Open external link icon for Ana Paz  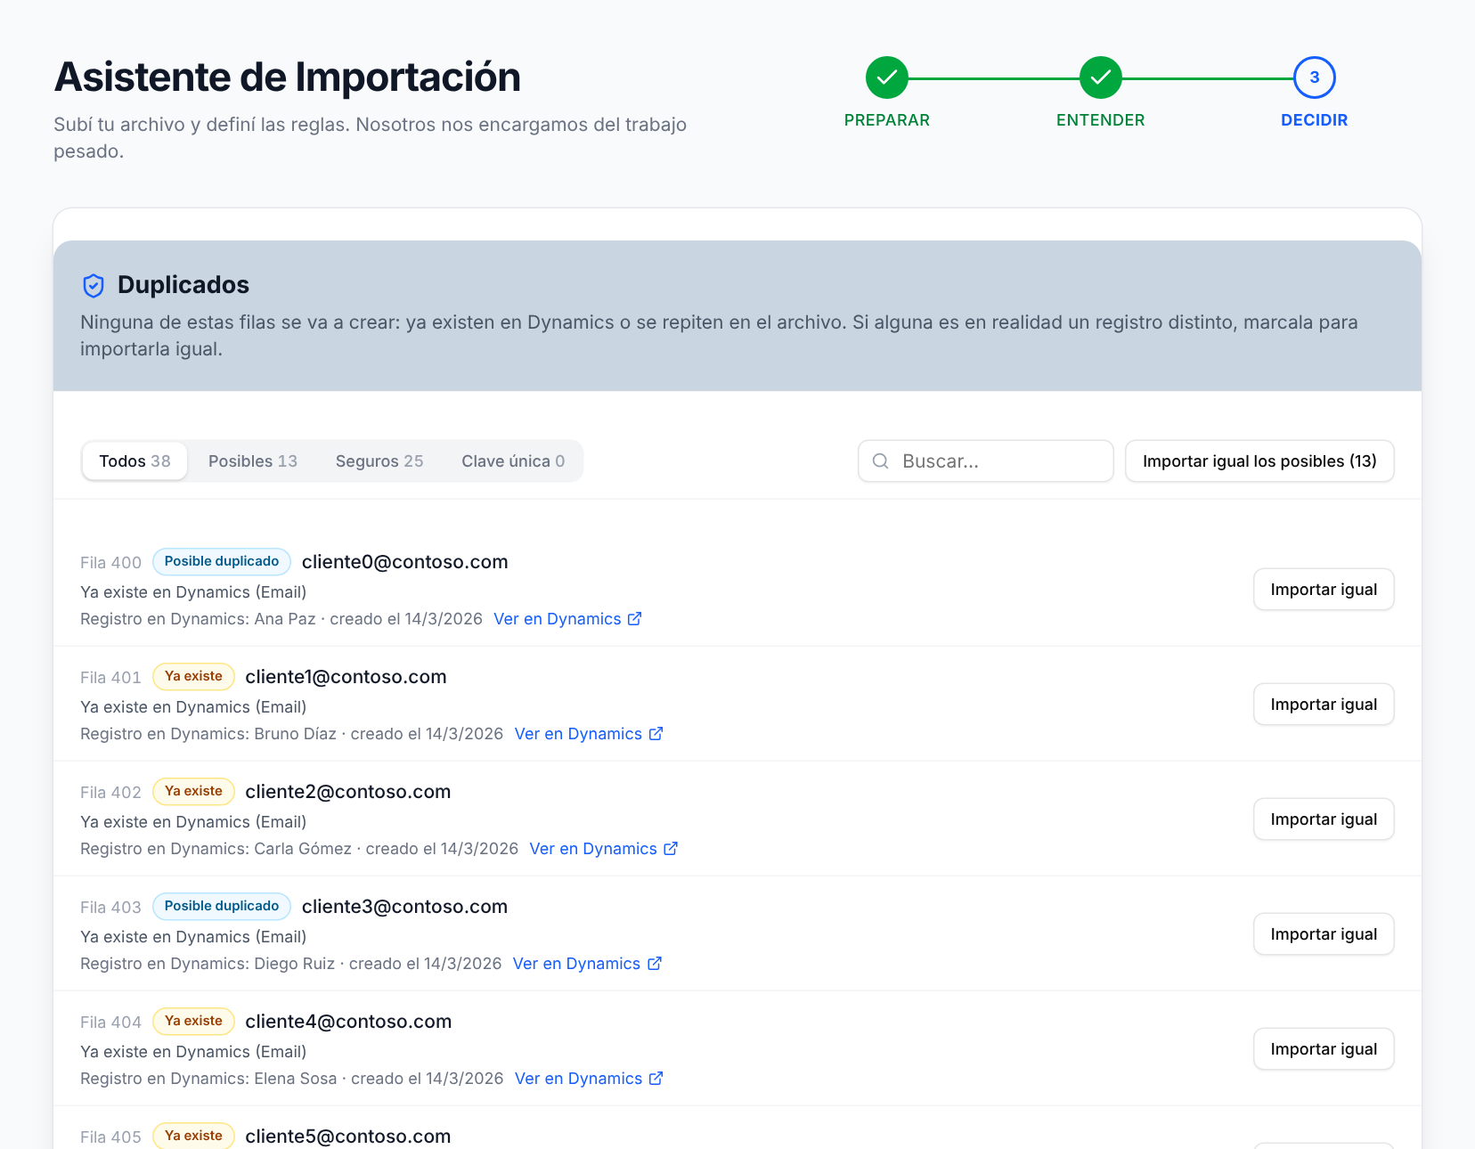(x=634, y=619)
